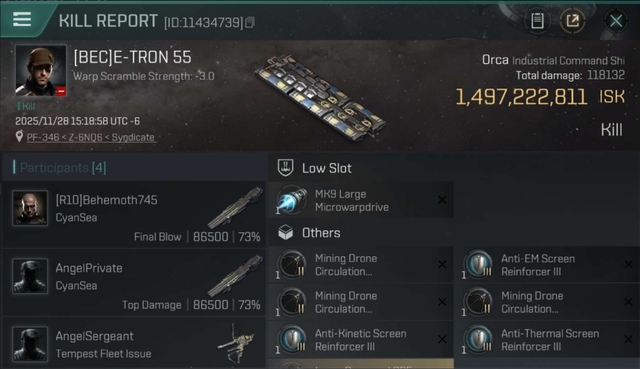Click the X beside MK9 Large Microwarpdrive
640x369 pixels.
[x=442, y=200]
